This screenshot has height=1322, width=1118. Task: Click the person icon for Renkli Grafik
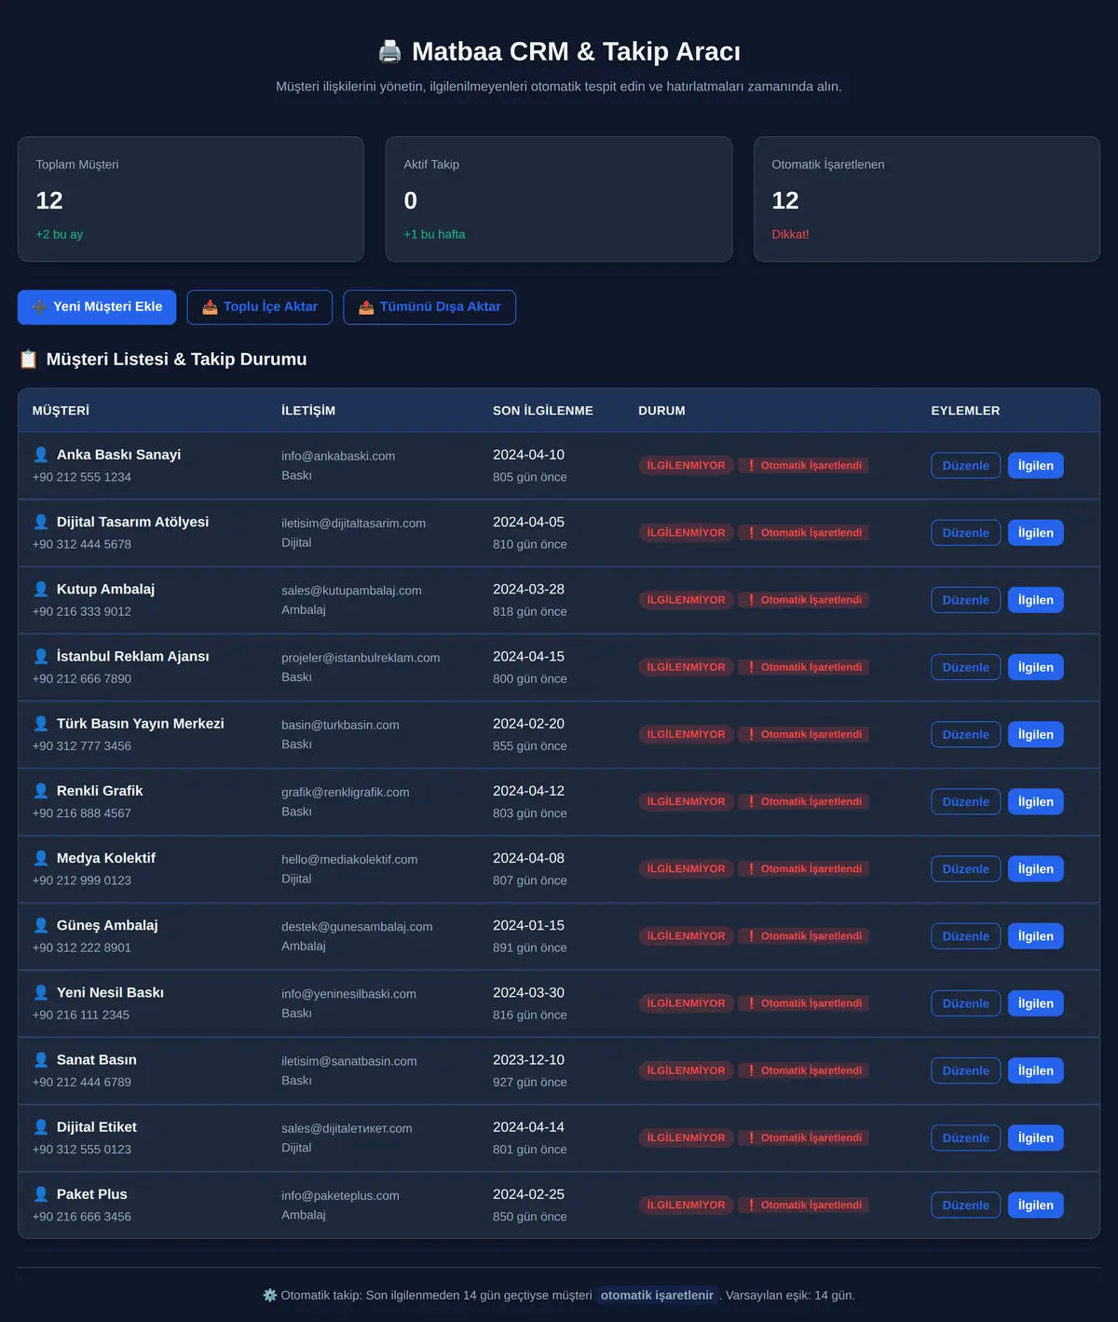tap(41, 790)
